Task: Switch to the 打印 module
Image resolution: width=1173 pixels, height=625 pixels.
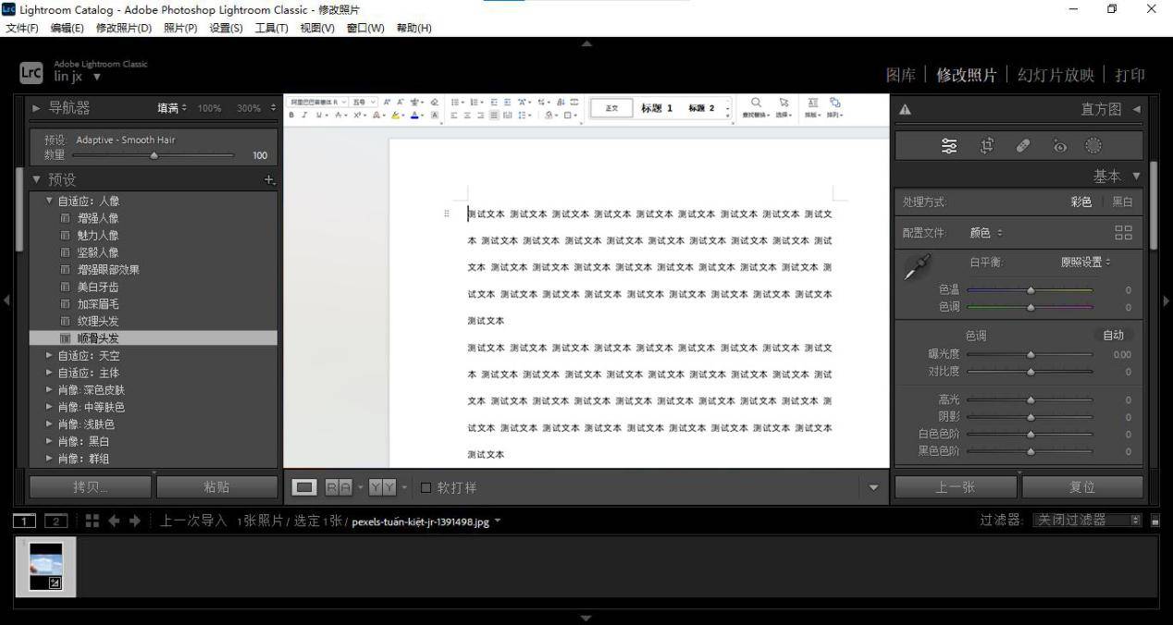Action: coord(1130,75)
